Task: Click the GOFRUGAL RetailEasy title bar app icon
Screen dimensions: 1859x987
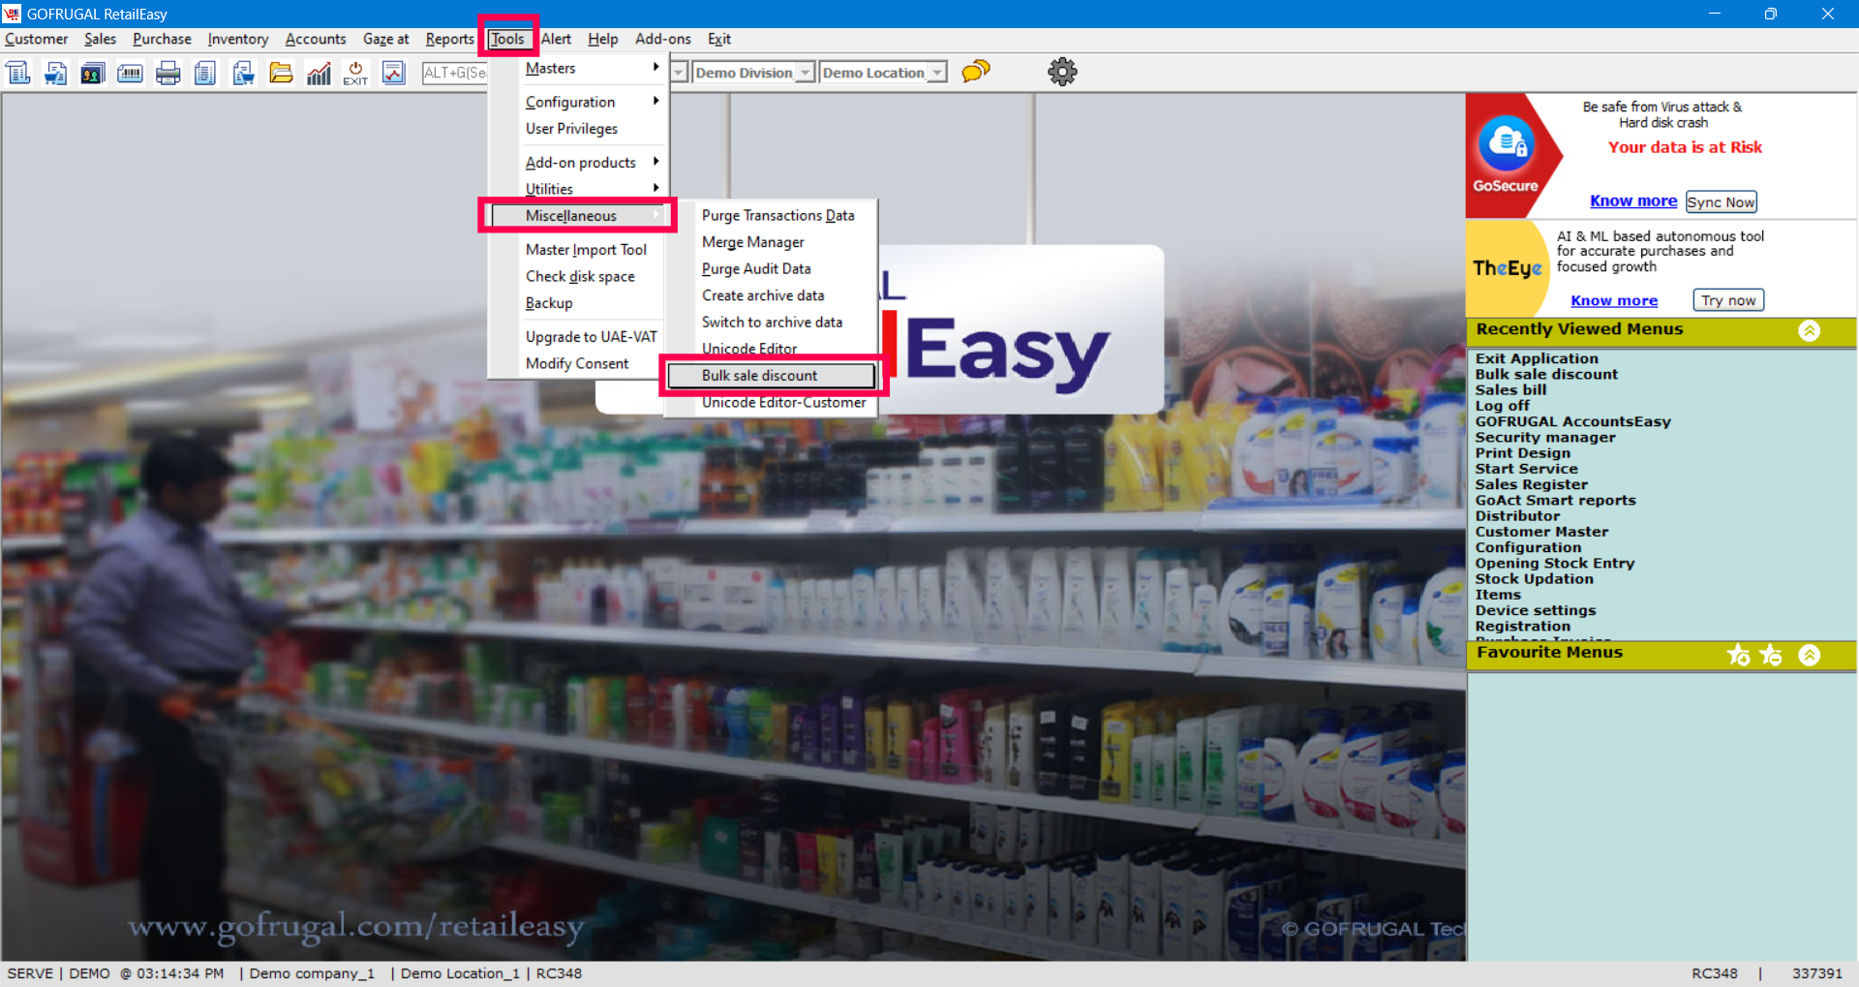Action: point(12,14)
